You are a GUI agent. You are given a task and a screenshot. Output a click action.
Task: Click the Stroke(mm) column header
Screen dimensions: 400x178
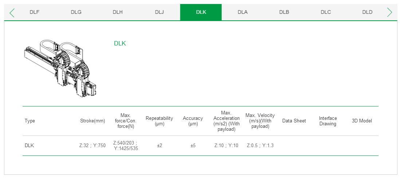(93, 121)
